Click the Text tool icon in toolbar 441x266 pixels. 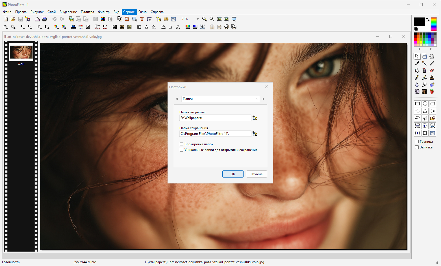point(142,19)
